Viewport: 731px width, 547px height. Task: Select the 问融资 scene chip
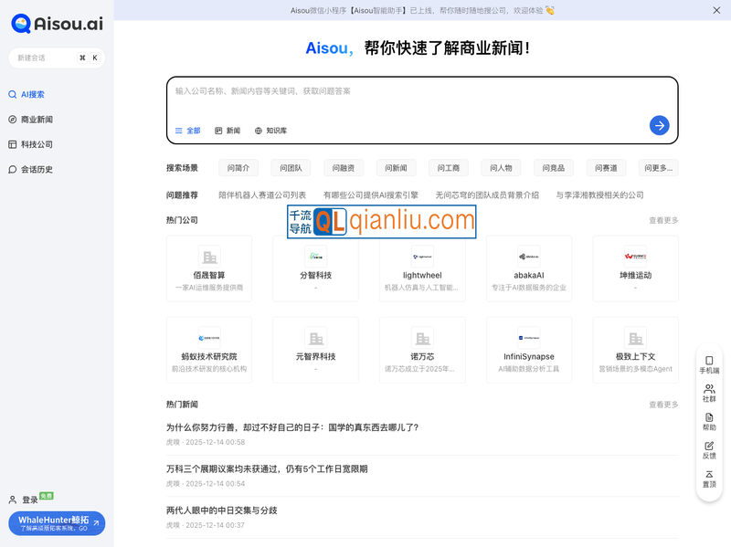(x=343, y=167)
